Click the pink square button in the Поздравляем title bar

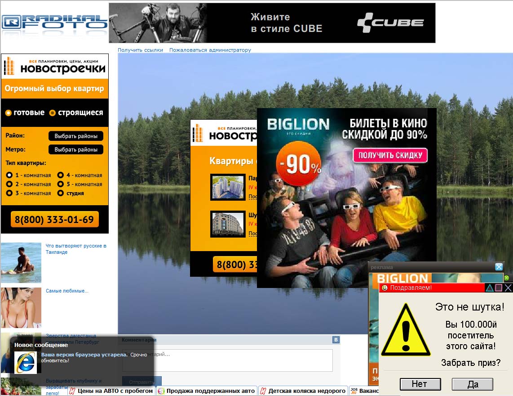(499, 288)
